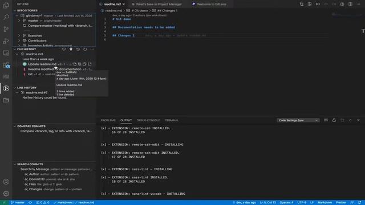Expand the master branch node
The height and width of the screenshot is (205, 365).
click(19, 20)
